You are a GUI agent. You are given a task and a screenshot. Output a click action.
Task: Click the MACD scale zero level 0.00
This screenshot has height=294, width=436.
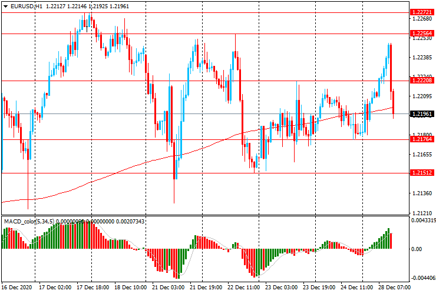(x=416, y=249)
